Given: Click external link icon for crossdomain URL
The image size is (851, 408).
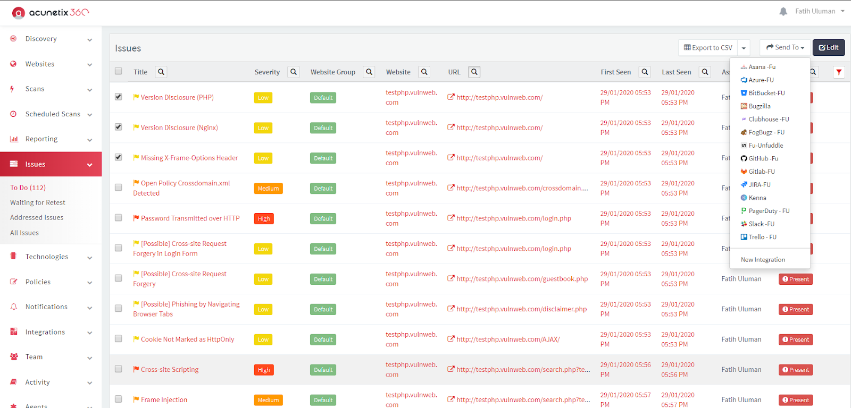Looking at the screenshot, I should coord(451,188).
